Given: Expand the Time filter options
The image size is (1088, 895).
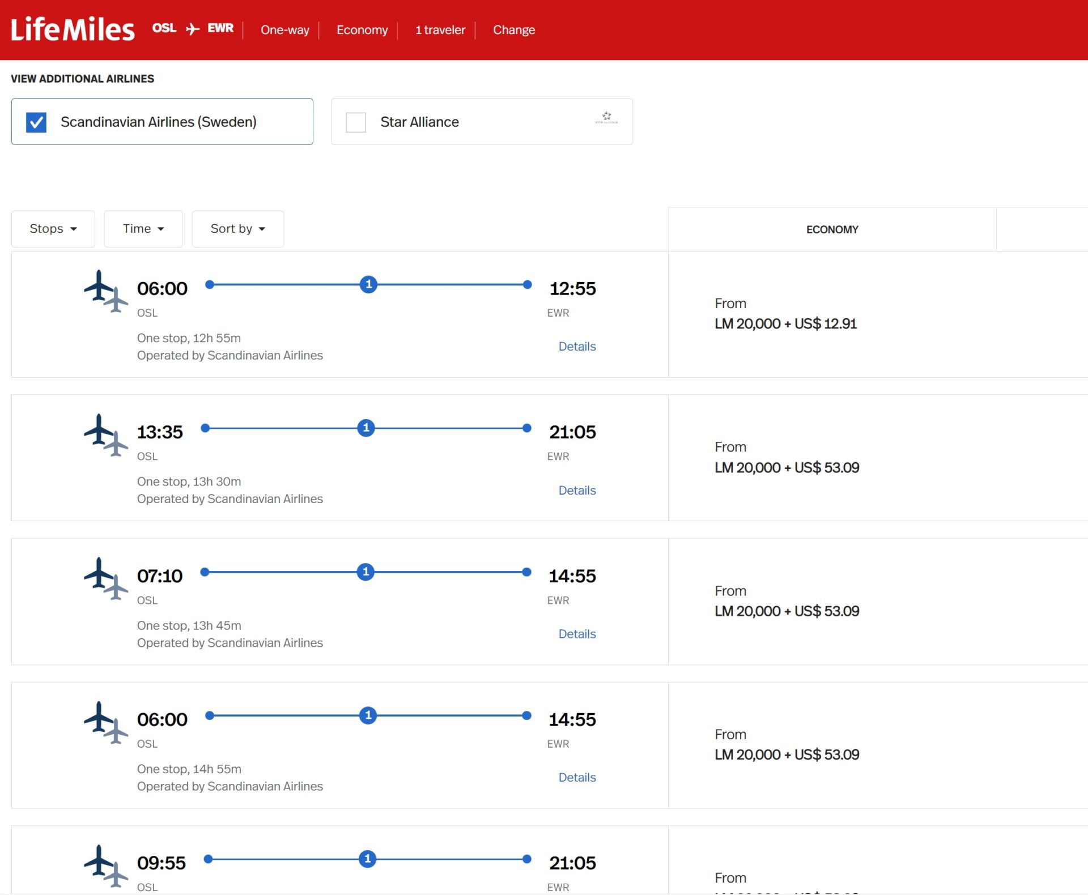Looking at the screenshot, I should 143,228.
